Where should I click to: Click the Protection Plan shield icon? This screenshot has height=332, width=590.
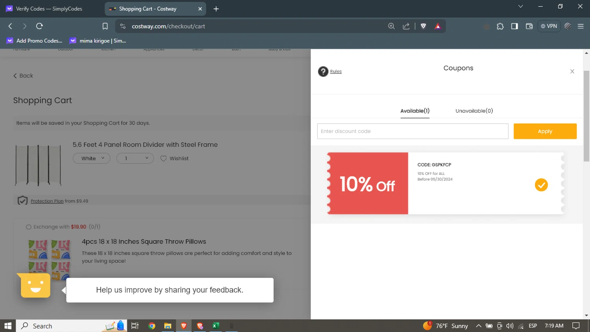coord(22,200)
